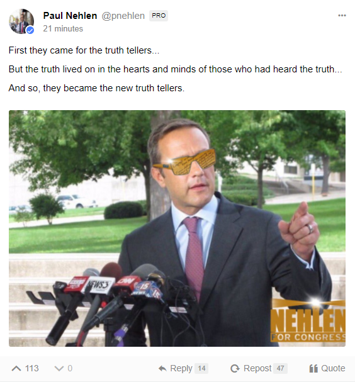Viewport: 355px width, 382px height.
Task: Click the PRO account badge
Action: (x=159, y=16)
